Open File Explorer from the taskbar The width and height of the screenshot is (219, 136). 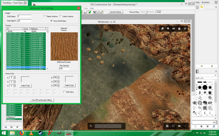coord(12,133)
